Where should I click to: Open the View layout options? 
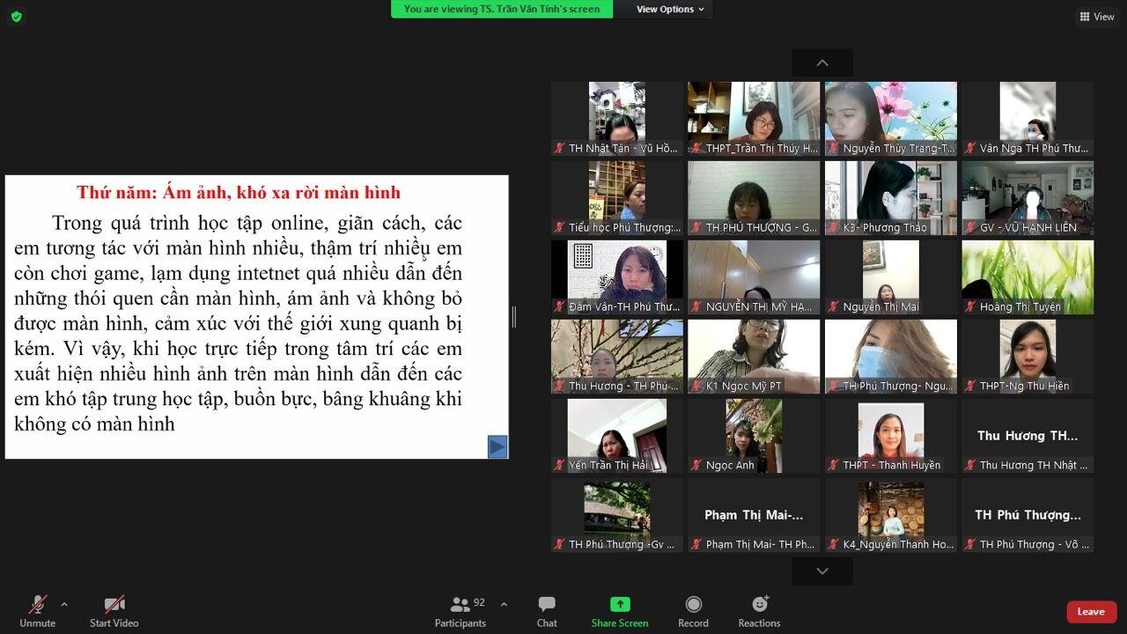1097,17
